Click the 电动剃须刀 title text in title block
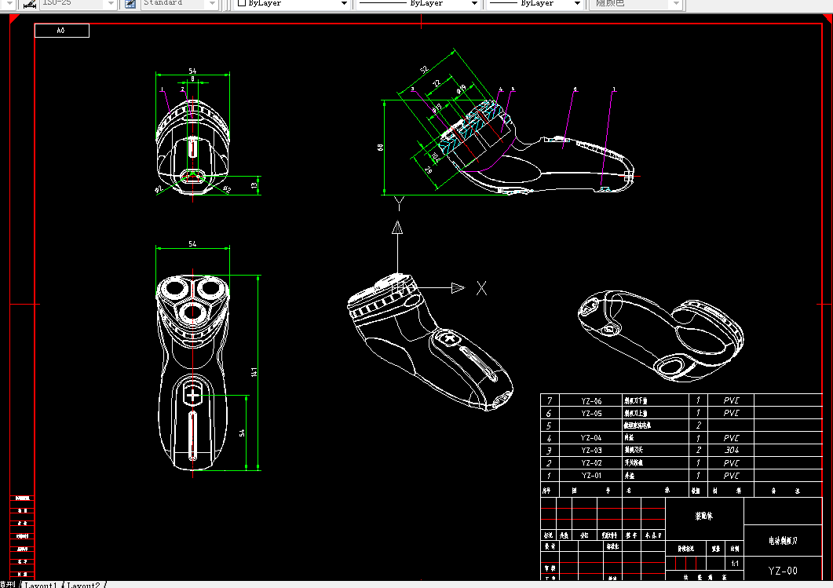 click(x=783, y=541)
